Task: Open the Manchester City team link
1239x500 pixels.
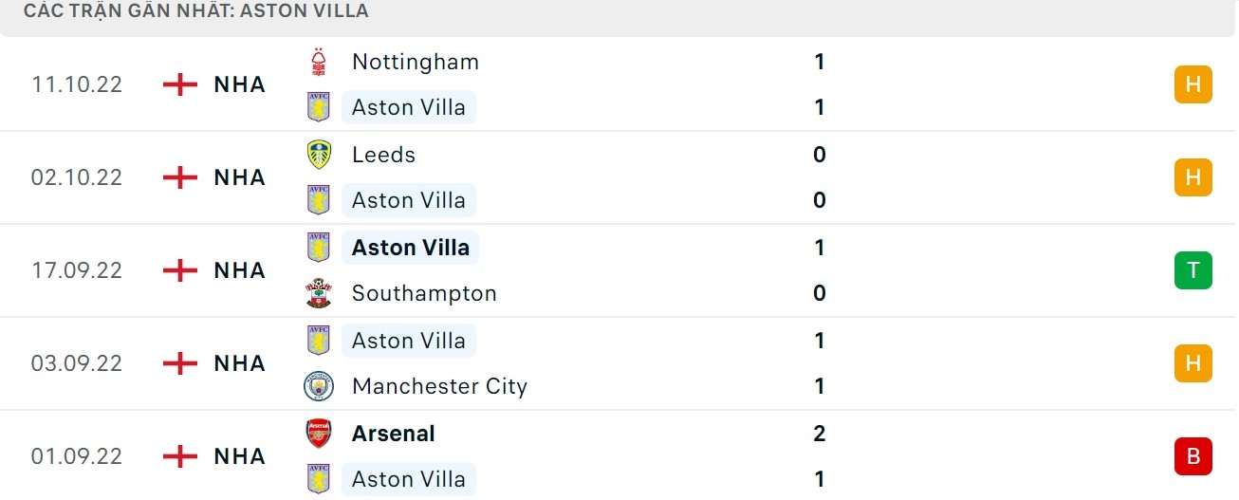Action: pyautogui.click(x=439, y=386)
